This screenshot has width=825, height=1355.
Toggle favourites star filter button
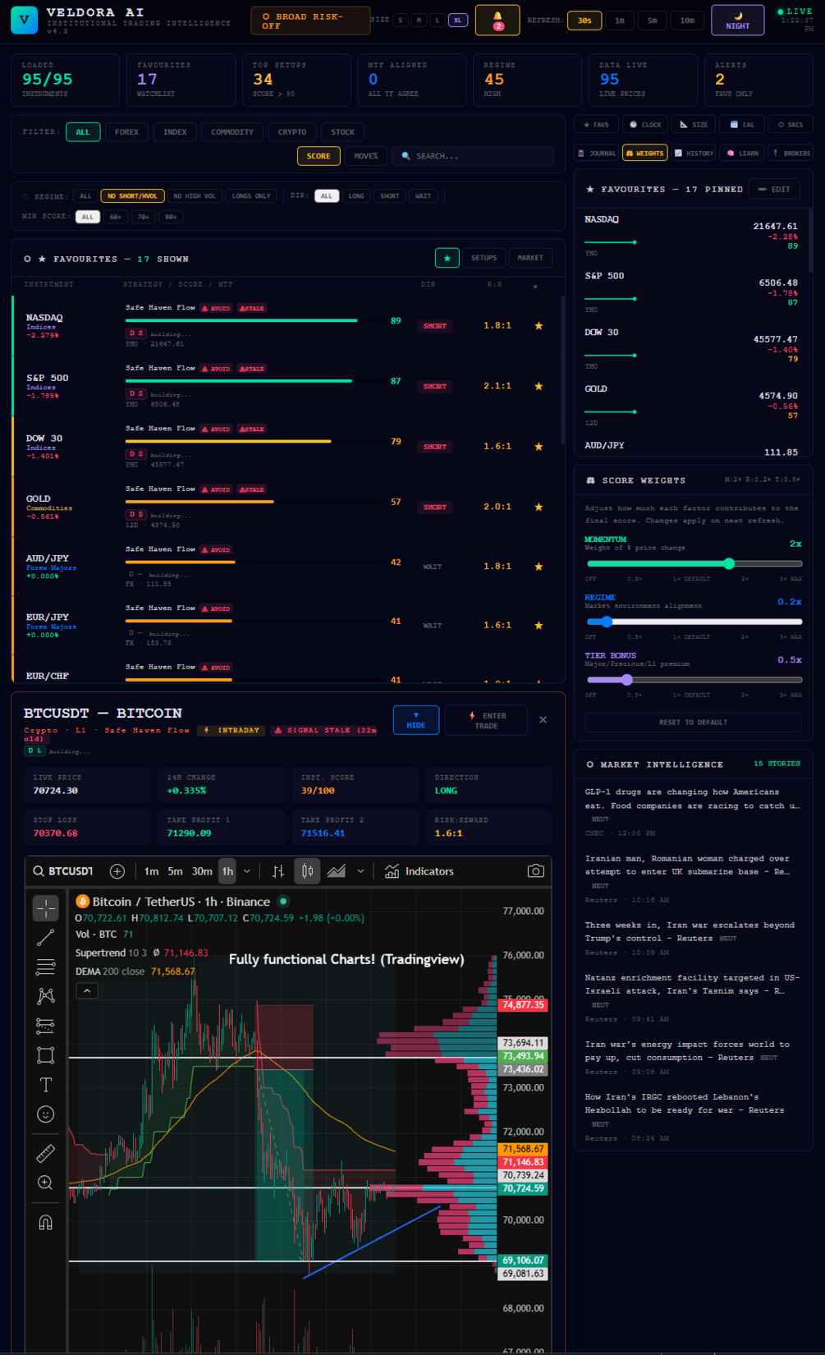447,258
